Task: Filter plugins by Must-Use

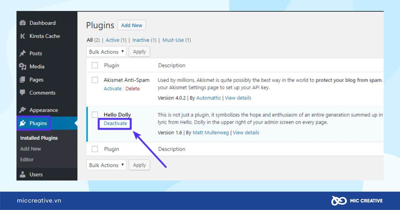Action: click(173, 40)
